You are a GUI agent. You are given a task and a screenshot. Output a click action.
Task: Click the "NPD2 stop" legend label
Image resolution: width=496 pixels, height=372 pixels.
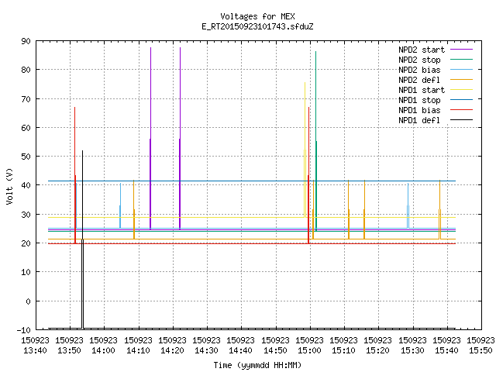(x=419, y=60)
